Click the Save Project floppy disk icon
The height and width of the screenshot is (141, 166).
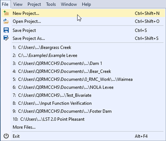6,30
